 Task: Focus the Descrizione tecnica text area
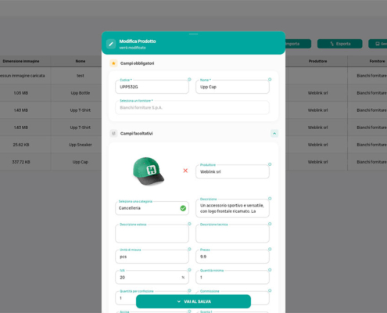(x=232, y=233)
